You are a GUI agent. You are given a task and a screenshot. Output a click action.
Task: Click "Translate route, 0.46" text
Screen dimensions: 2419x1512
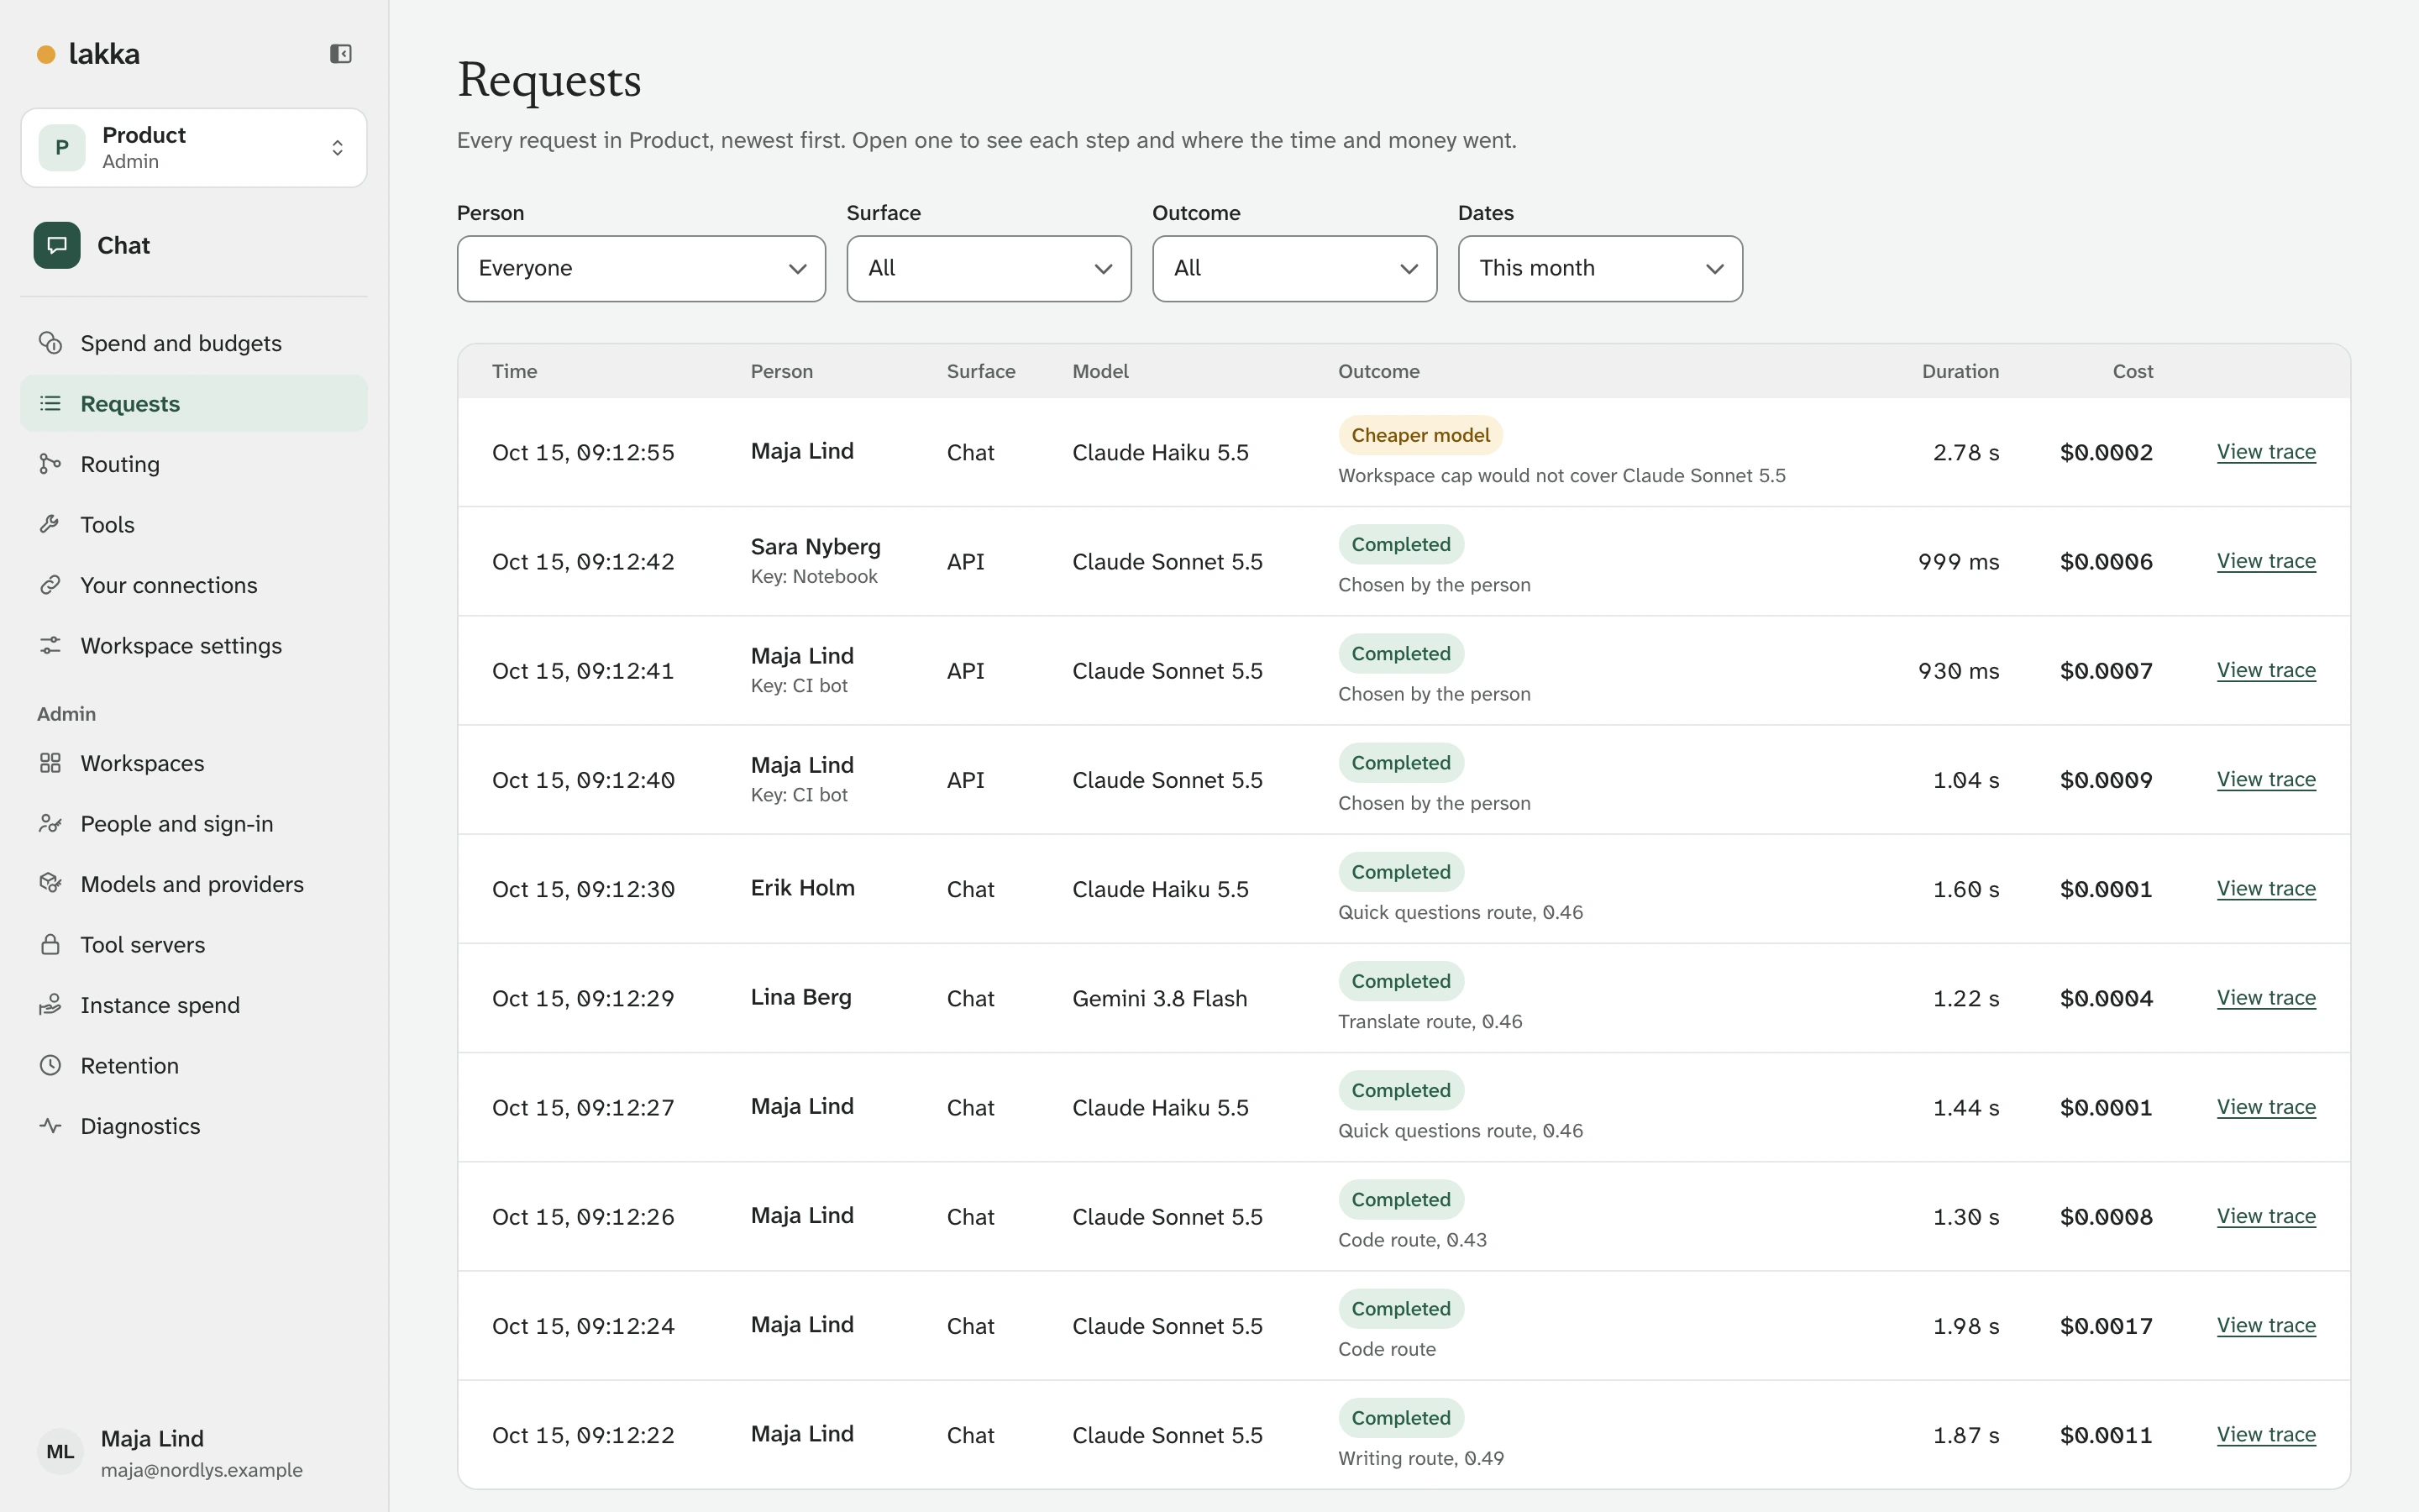[x=1430, y=1021]
